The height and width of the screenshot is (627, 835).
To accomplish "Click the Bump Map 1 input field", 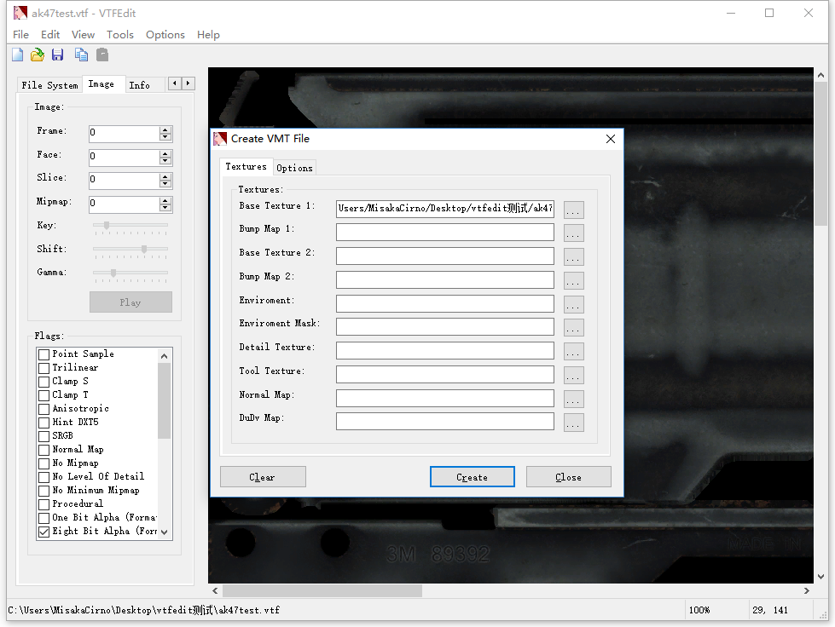I will tap(444, 232).
